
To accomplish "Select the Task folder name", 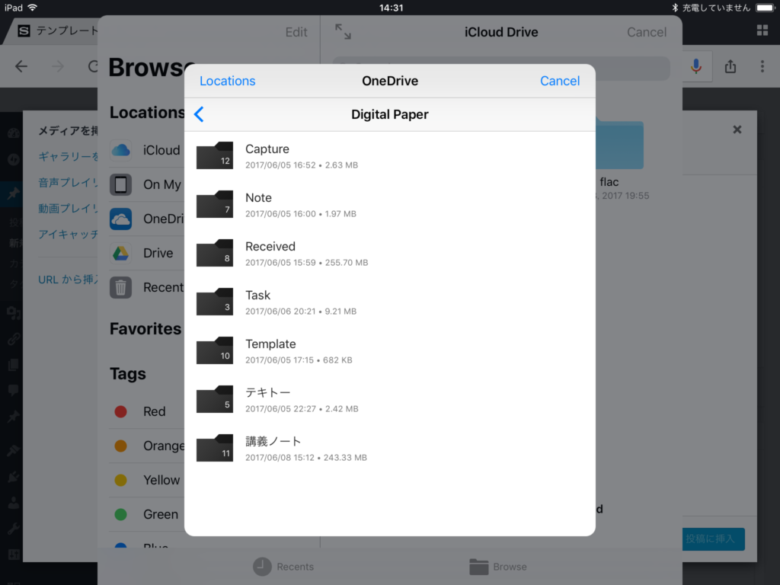I will [257, 295].
